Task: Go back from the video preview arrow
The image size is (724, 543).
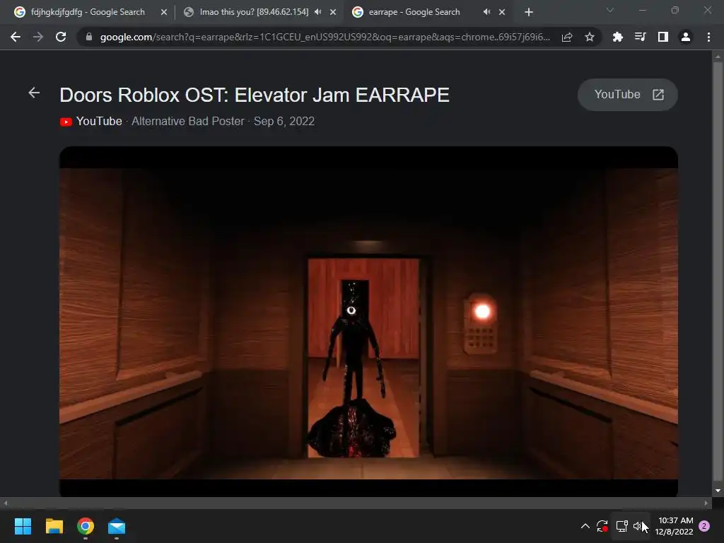Action: pos(34,93)
